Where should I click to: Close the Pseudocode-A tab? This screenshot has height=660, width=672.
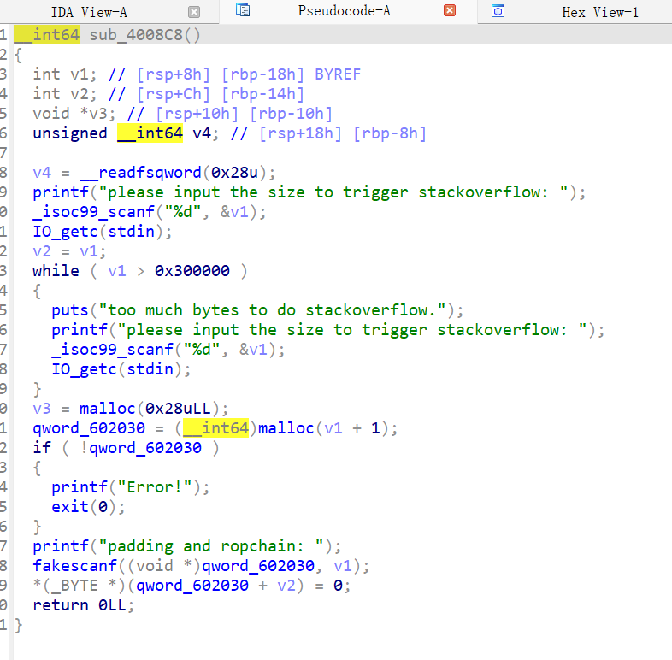450,11
